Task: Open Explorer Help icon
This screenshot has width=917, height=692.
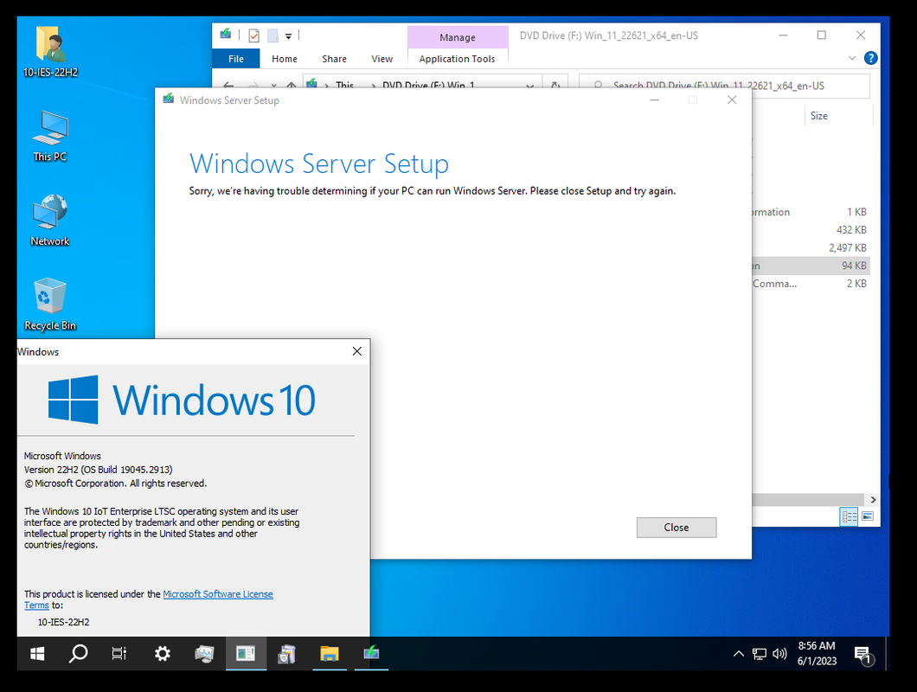Action: pyautogui.click(x=870, y=58)
